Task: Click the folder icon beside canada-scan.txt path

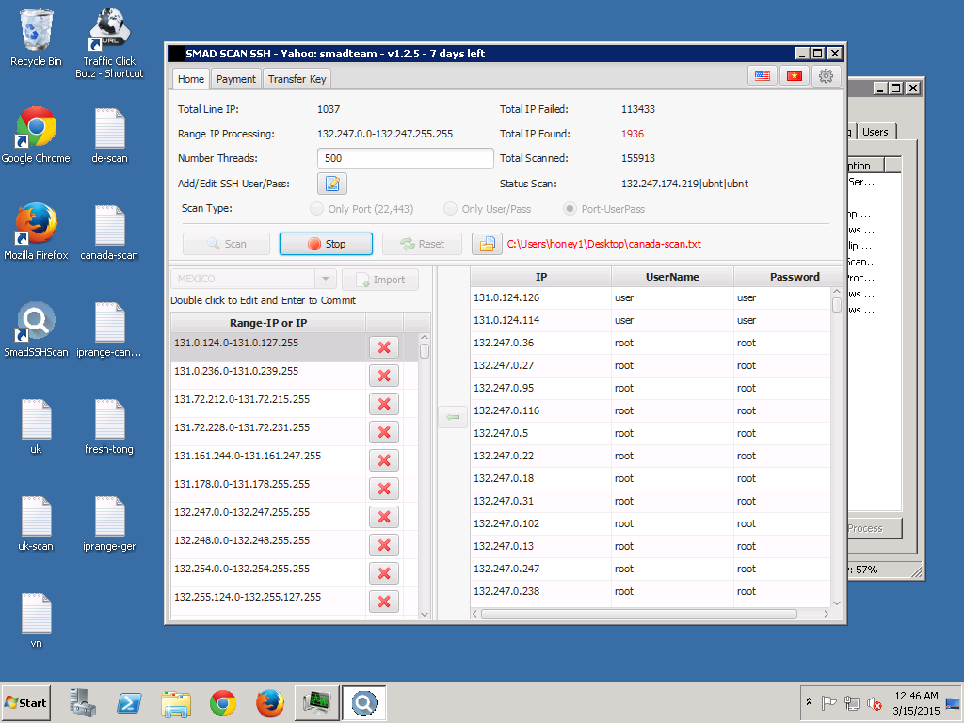Action: coord(486,244)
